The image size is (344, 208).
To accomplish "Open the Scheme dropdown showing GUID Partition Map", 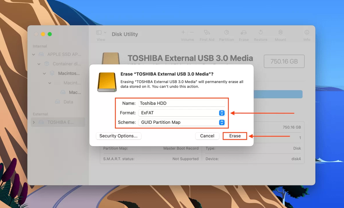I will tap(182, 122).
